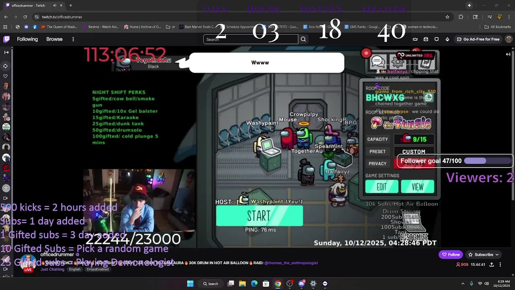Image resolution: width=515 pixels, height=290 pixels.
Task: Open the Twitch user avatar menu
Action: [509, 39]
